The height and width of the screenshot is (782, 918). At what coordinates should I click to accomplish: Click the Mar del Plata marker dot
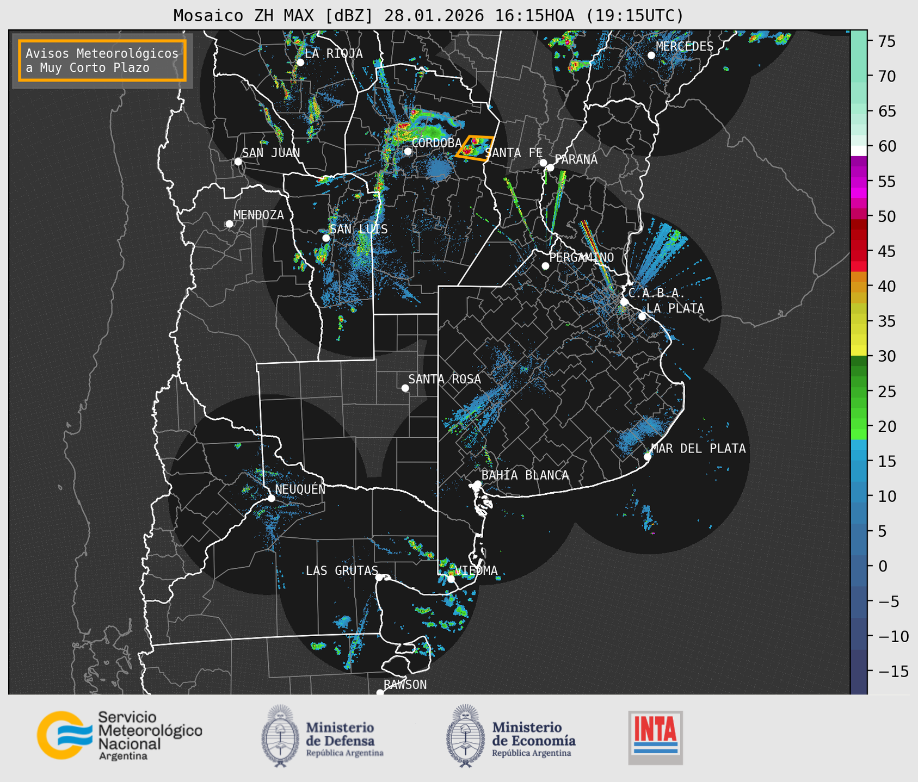click(647, 457)
